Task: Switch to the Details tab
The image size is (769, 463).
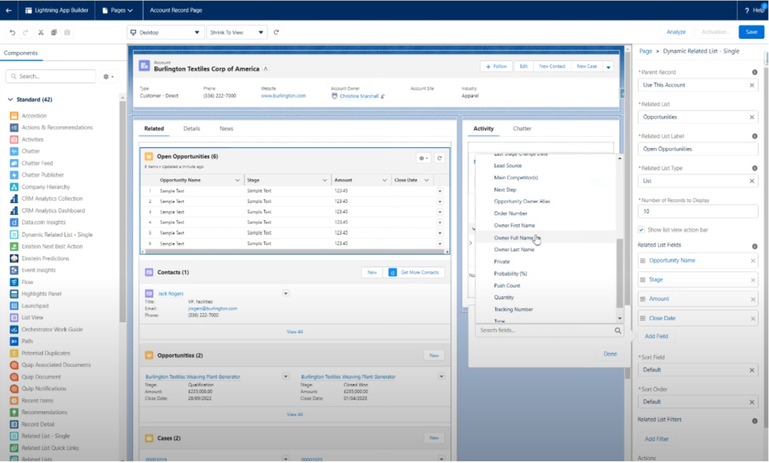Action: 192,128
